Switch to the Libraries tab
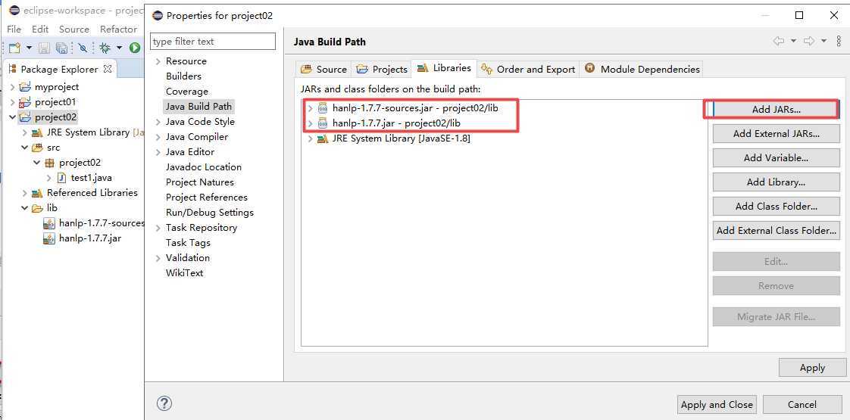The width and height of the screenshot is (850, 420). point(444,68)
